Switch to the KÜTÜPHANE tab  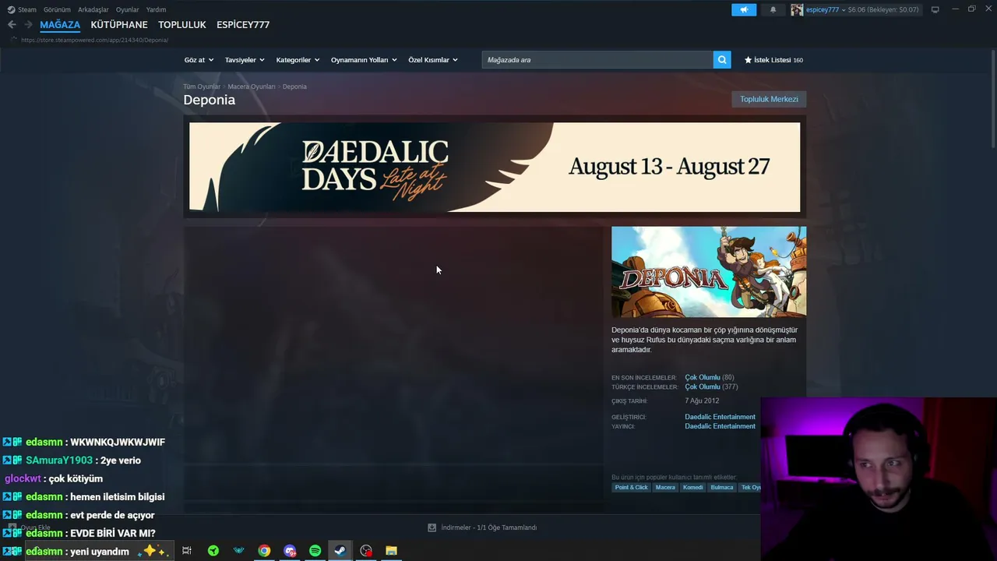pyautogui.click(x=119, y=25)
